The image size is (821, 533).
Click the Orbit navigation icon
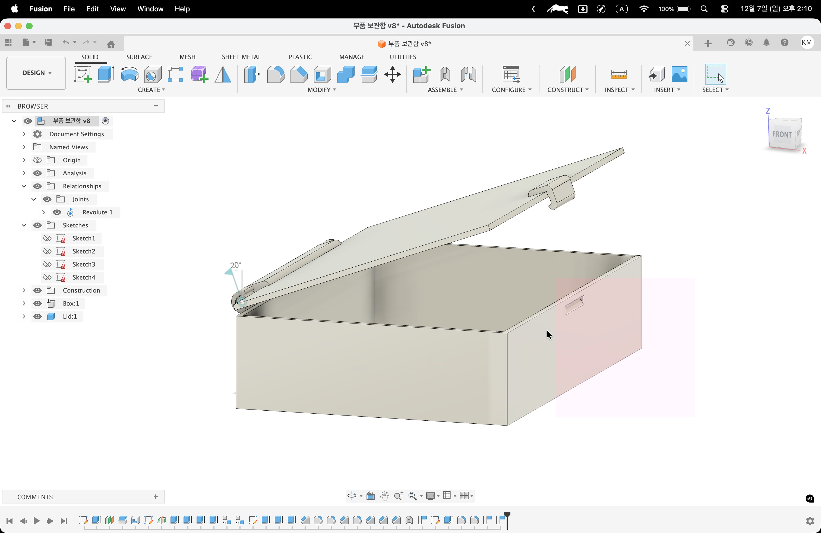coord(352,496)
